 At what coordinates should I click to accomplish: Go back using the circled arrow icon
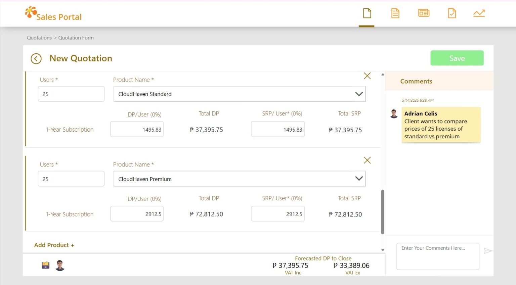[36, 59]
